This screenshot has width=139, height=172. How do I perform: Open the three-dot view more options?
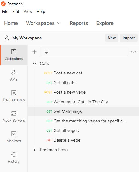pos(134,52)
